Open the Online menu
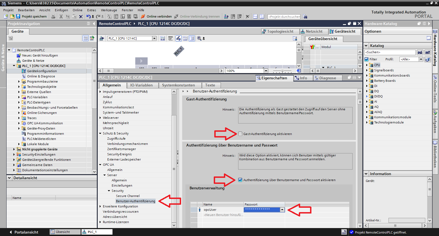The image size is (439, 236). tap(78, 10)
